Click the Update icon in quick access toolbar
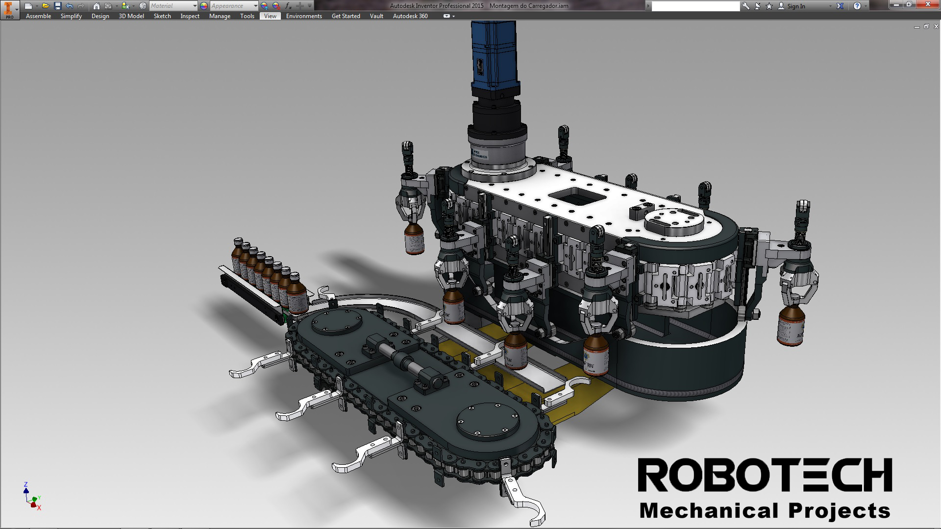This screenshot has width=941, height=529. point(108,6)
